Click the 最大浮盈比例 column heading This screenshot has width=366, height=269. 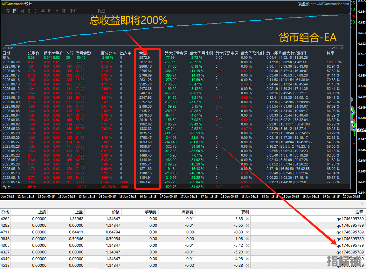click(252, 53)
